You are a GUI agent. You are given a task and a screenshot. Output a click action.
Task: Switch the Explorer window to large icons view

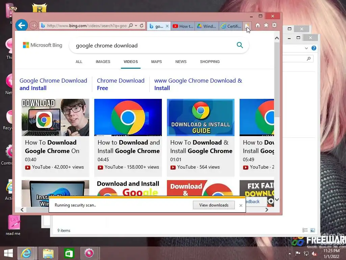313,230
